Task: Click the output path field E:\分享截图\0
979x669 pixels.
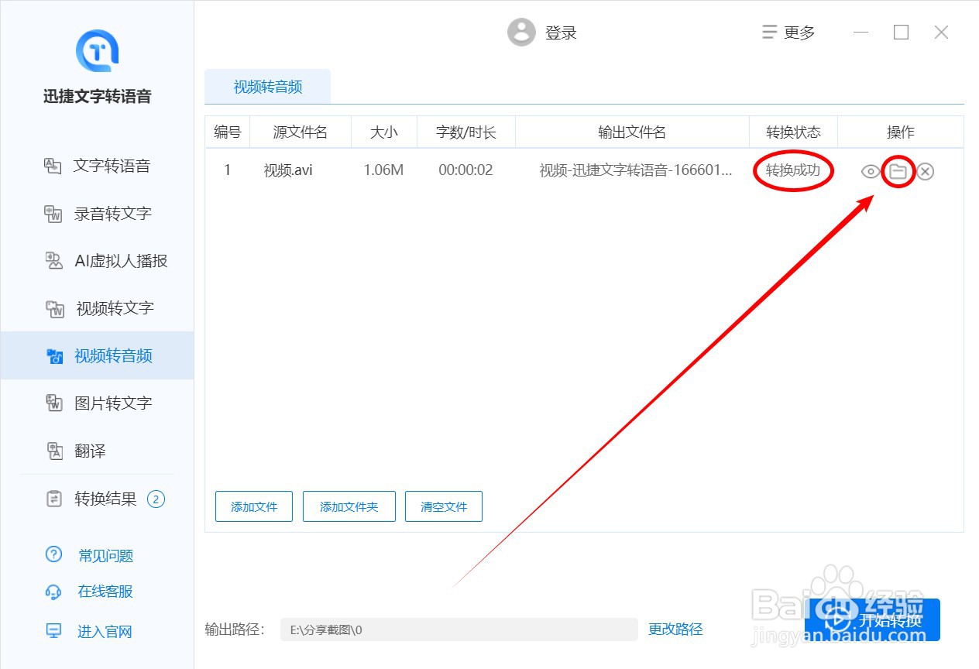Action: point(459,630)
